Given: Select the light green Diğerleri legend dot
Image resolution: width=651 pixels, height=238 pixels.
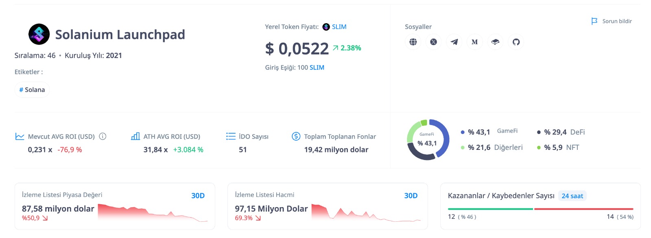Looking at the screenshot, I should [463, 147].
